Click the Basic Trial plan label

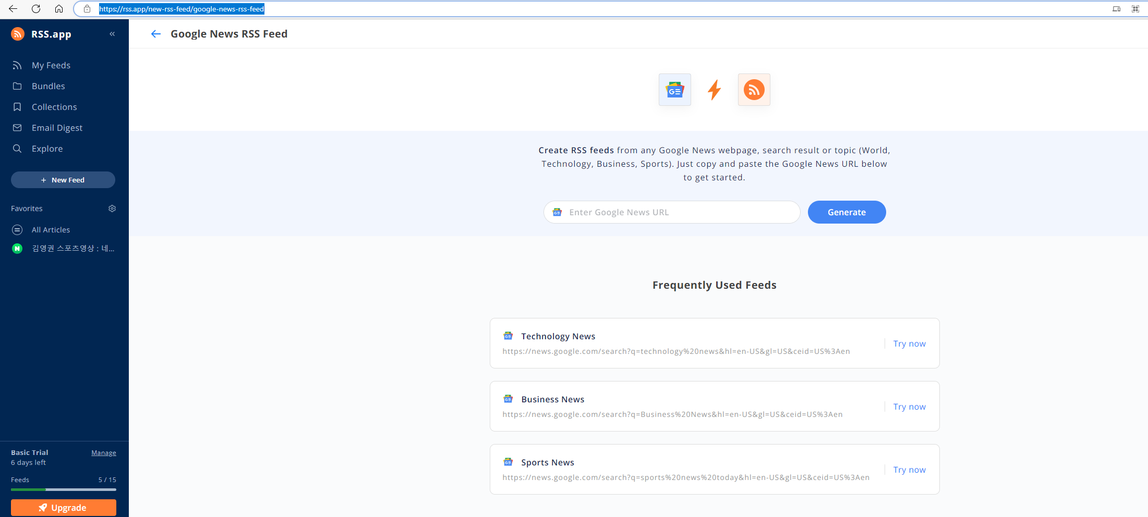click(x=29, y=452)
